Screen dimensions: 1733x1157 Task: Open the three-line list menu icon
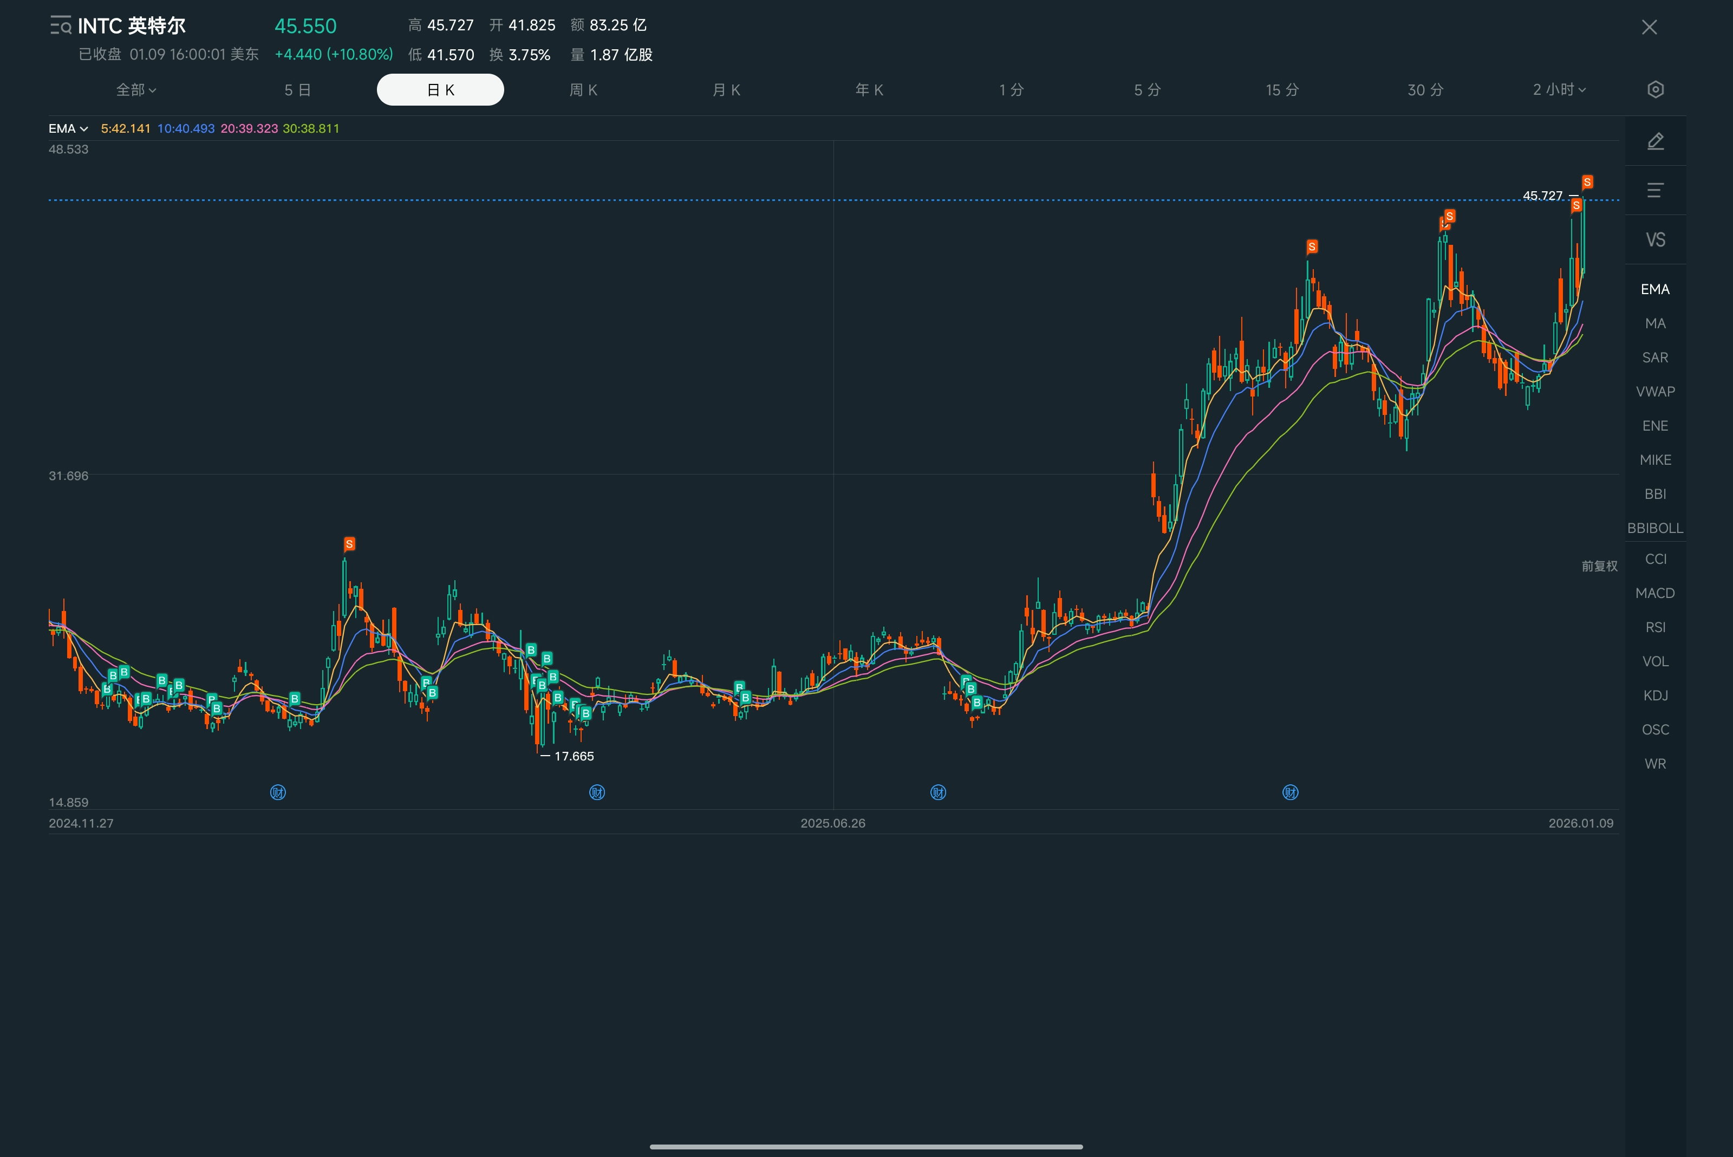[x=1655, y=190]
